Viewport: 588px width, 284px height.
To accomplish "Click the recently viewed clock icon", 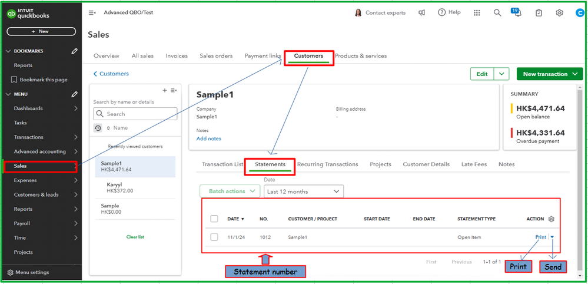I will click(x=98, y=128).
